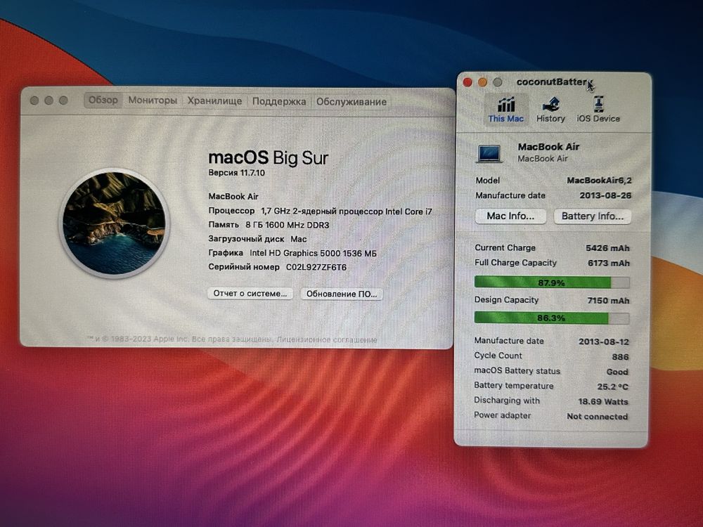Click the 87.9% charge progress bar
The height and width of the screenshot is (527, 703).
tap(552, 282)
